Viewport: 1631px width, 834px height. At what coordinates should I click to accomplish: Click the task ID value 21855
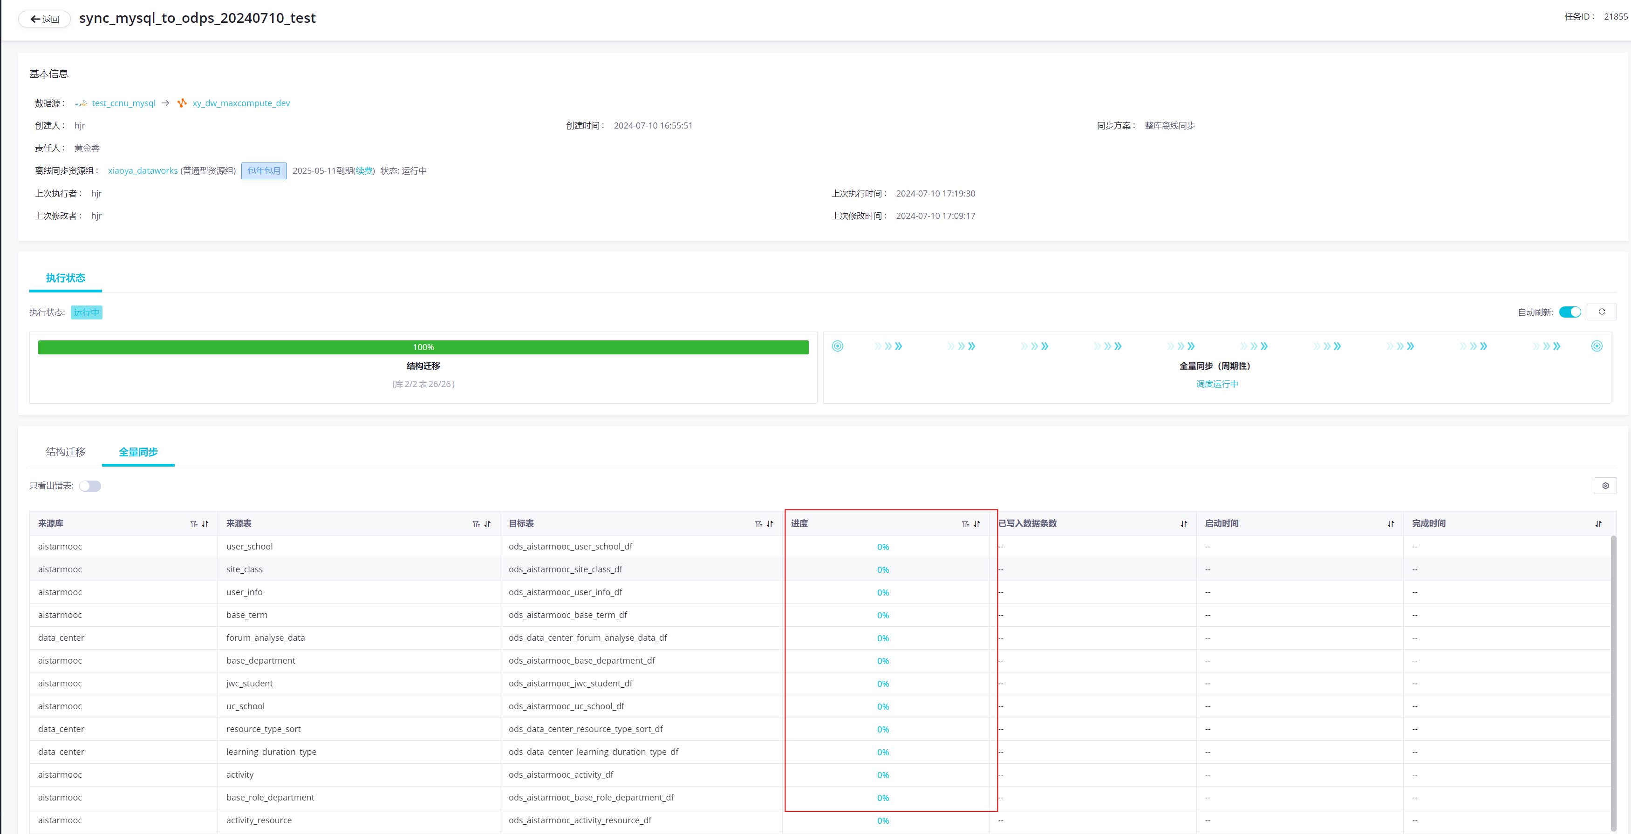point(1616,16)
